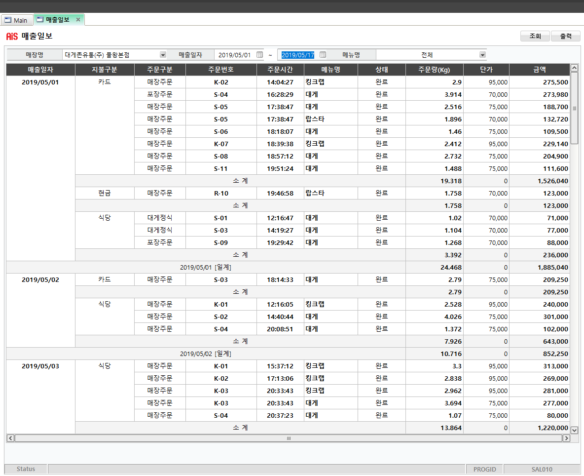This screenshot has width=584, height=476.
Task: Click the 상태 column header
Action: point(381,70)
